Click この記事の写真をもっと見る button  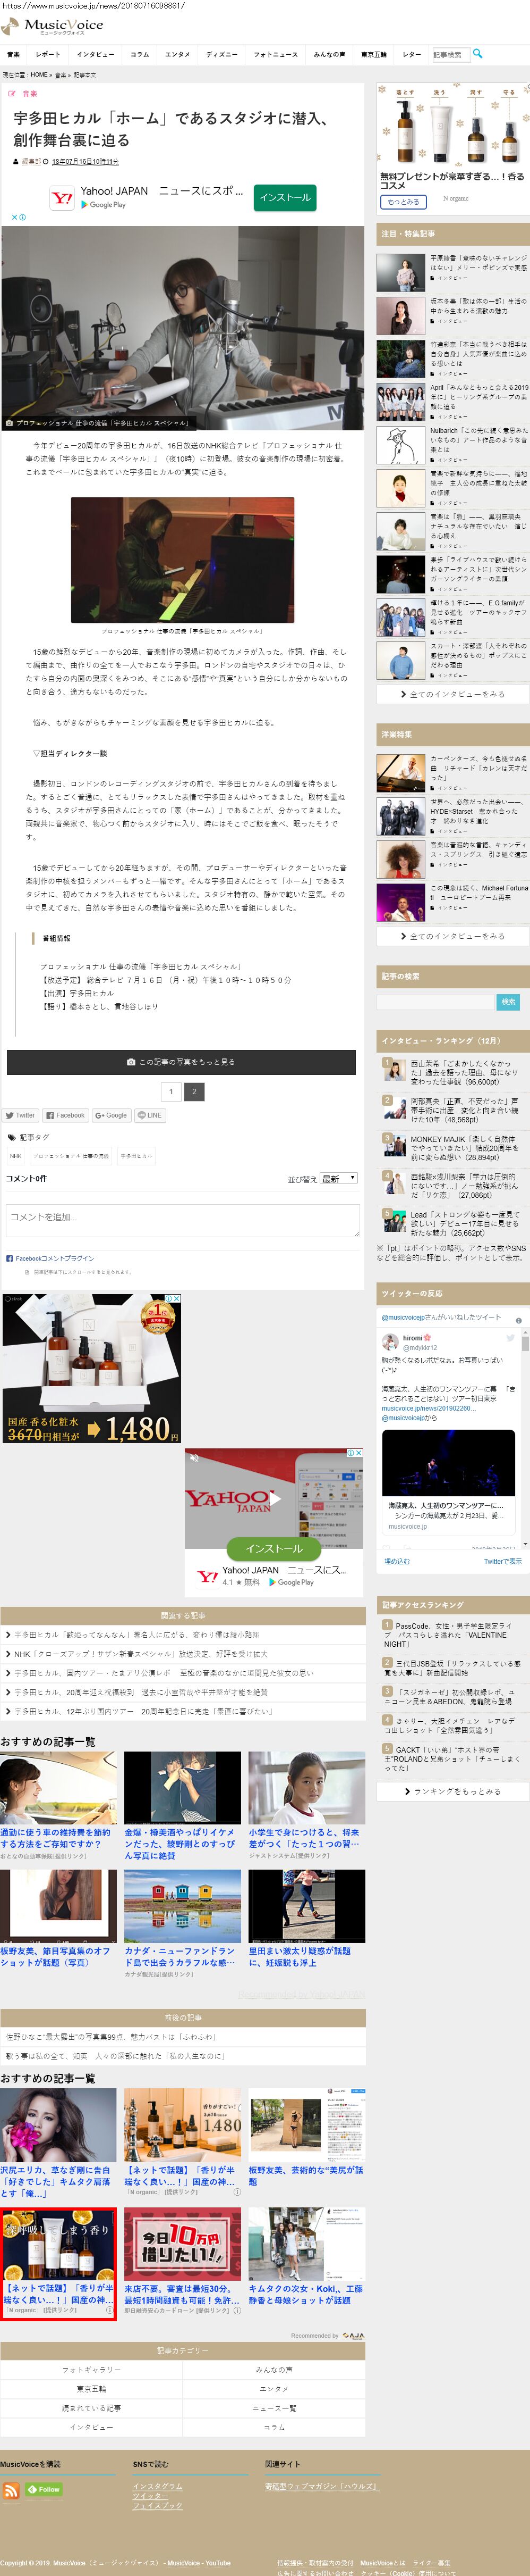pos(181,1061)
